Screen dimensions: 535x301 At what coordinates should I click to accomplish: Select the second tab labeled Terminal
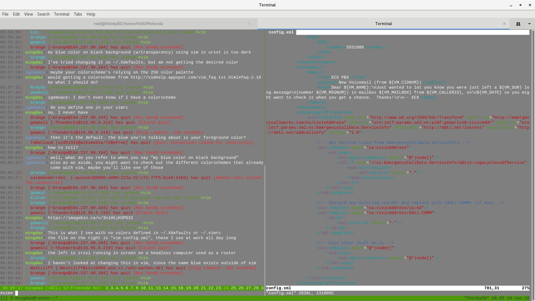(x=383, y=24)
